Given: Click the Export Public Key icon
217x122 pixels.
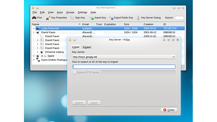Looking at the screenshot, I should 111,18.
